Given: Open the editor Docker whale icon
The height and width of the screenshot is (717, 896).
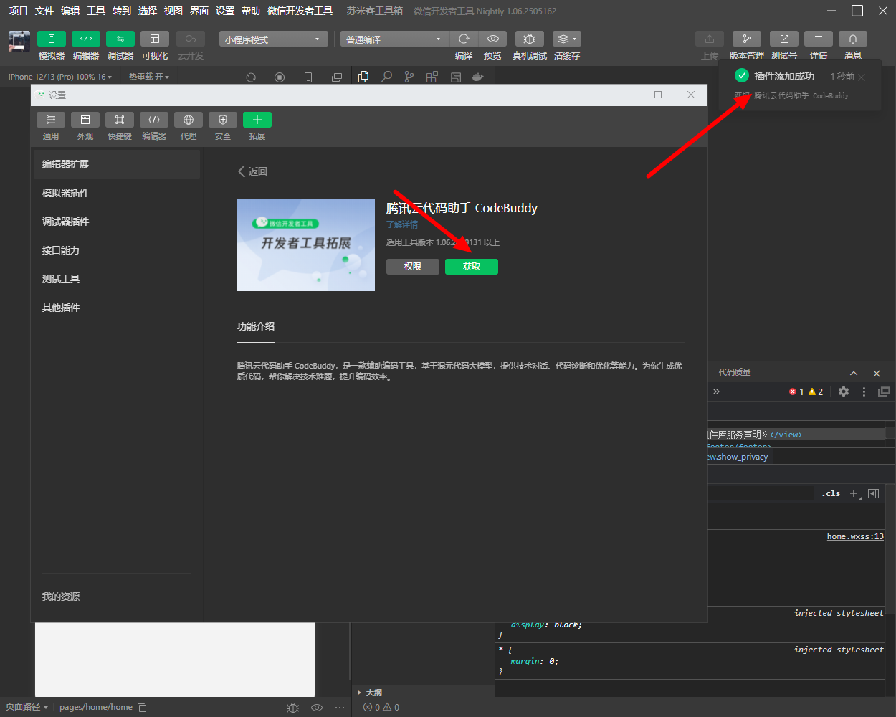Looking at the screenshot, I should pyautogui.click(x=478, y=77).
